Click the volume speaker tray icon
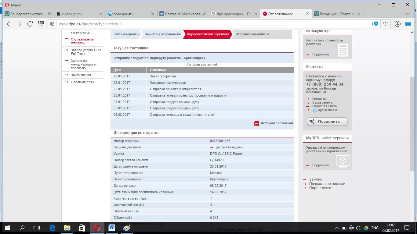The width and height of the screenshot is (417, 234). [358, 228]
